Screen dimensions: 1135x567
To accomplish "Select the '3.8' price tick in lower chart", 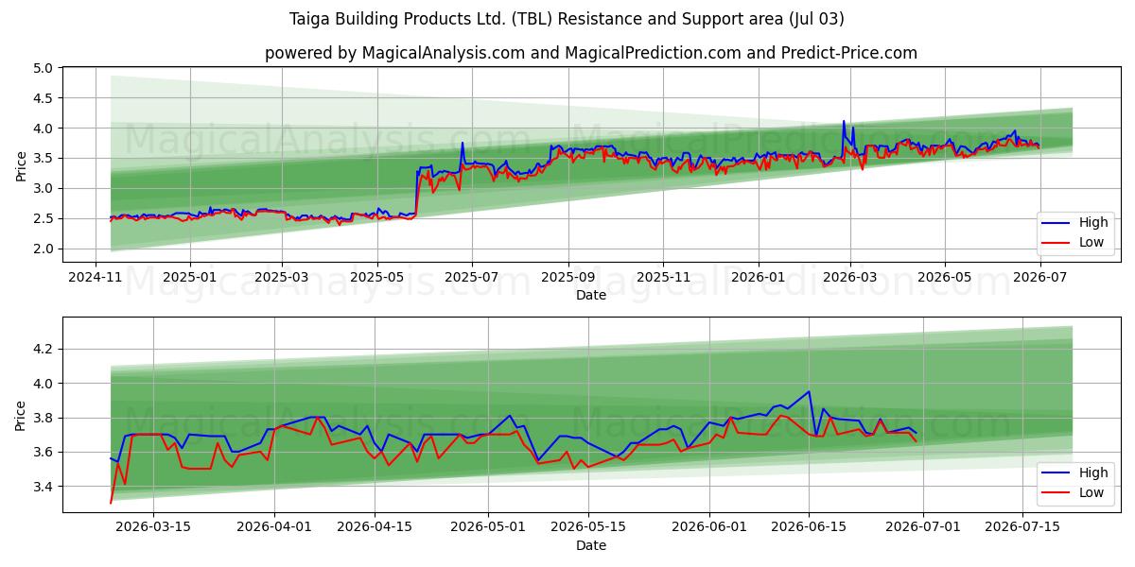I will pyautogui.click(x=43, y=419).
